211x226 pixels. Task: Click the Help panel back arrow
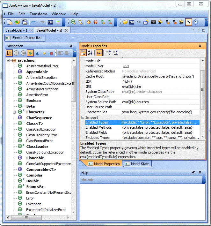click(84, 180)
